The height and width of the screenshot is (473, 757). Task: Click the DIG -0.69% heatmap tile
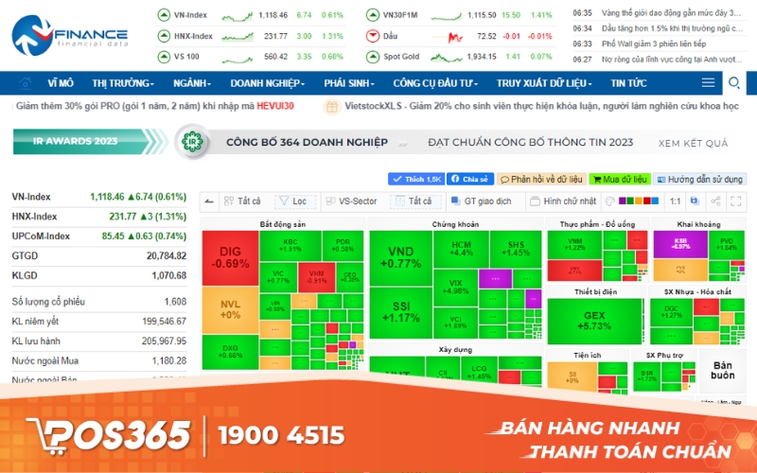(x=230, y=257)
